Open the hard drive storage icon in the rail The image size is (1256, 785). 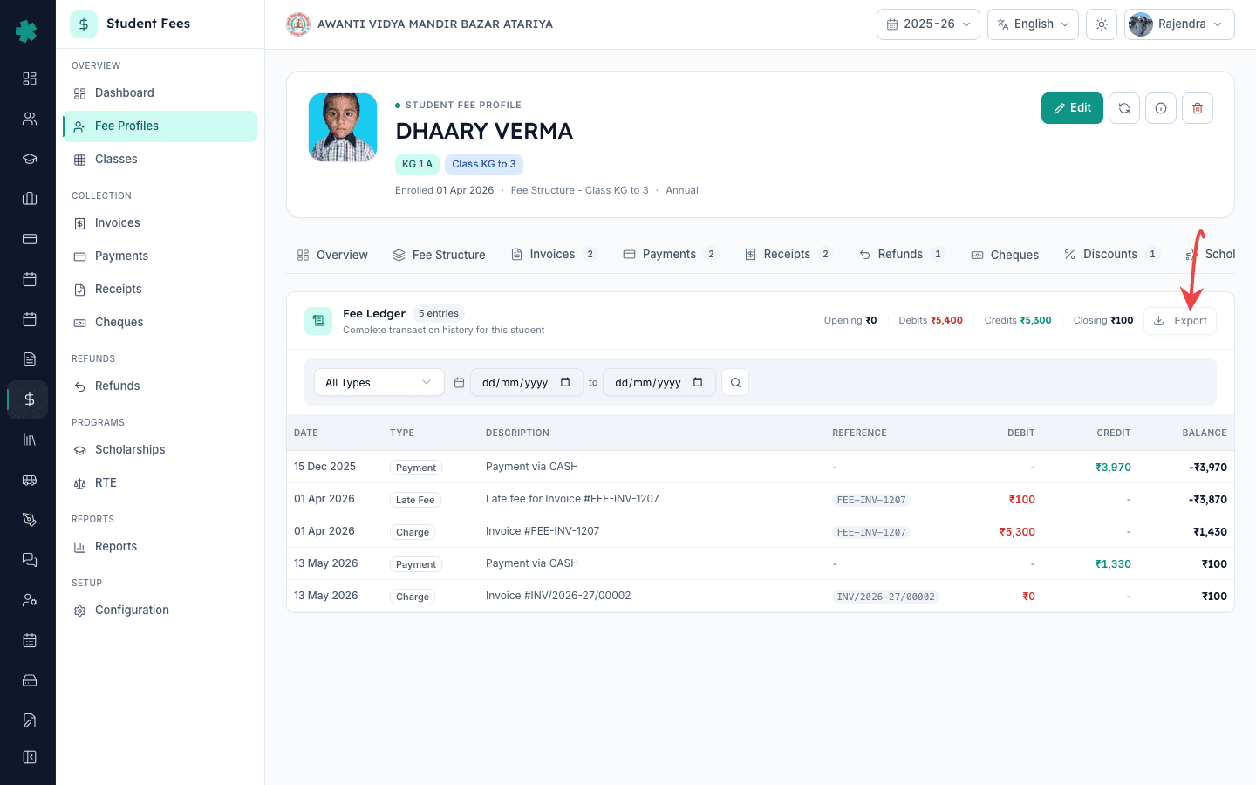pyautogui.click(x=30, y=680)
